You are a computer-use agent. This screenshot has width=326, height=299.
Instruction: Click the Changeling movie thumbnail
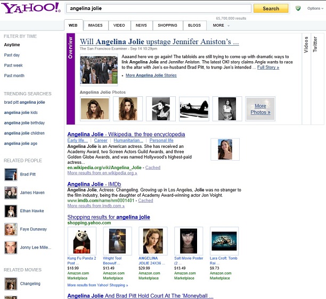(11, 284)
